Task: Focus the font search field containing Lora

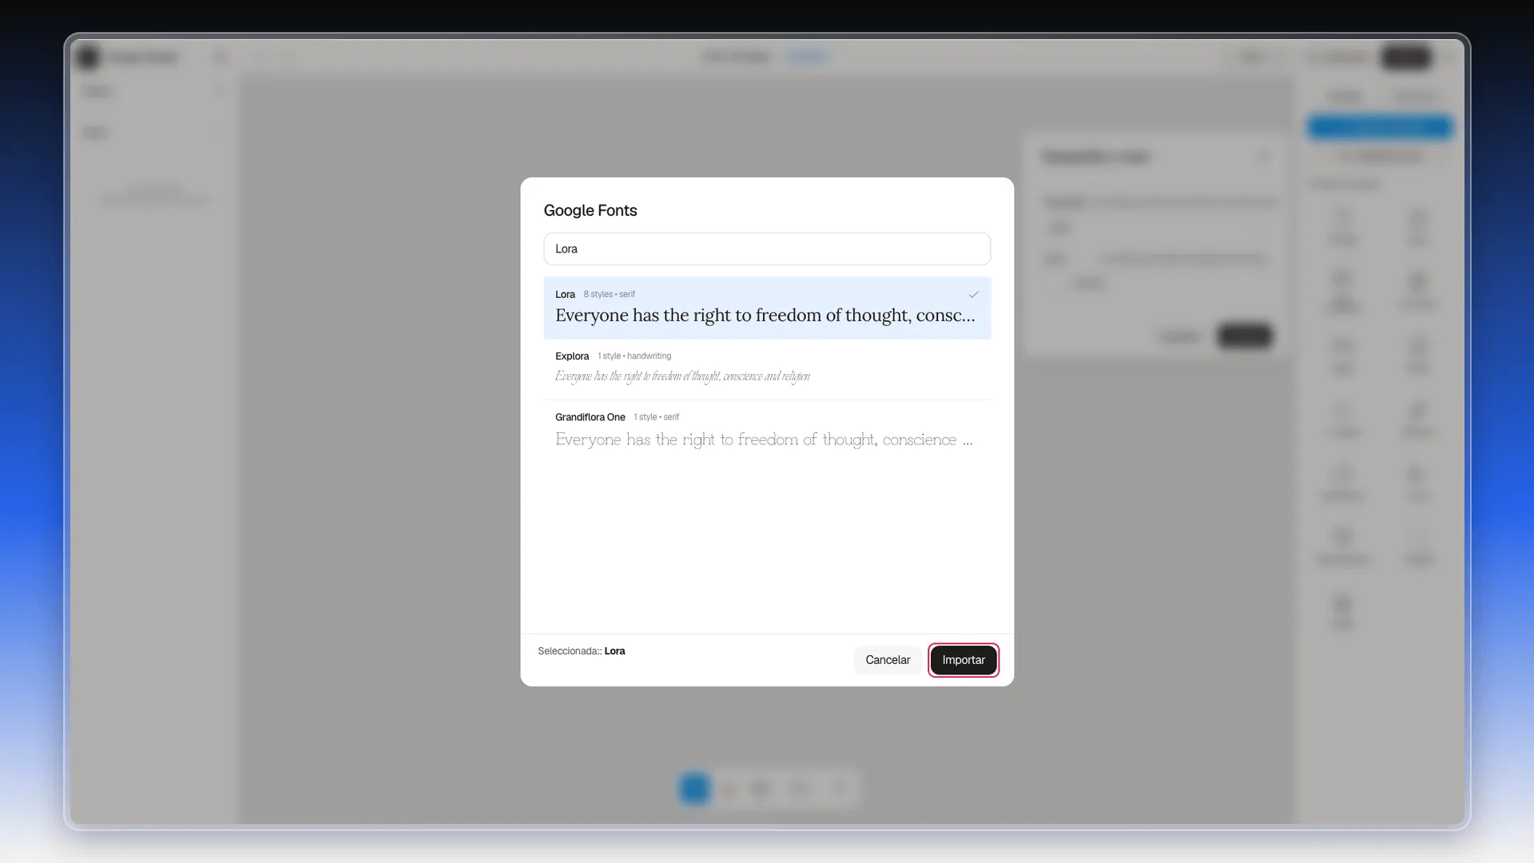Action: click(767, 249)
